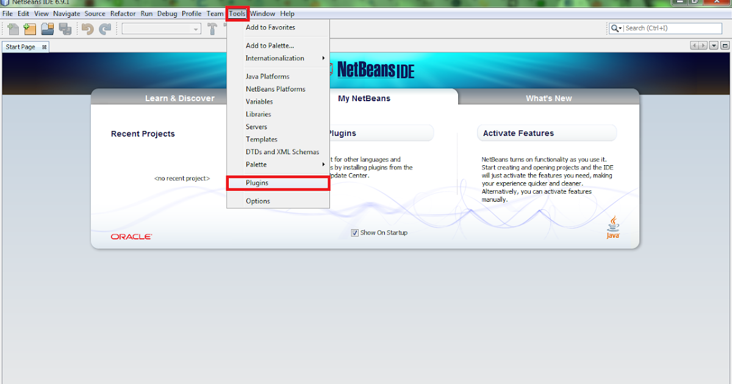732x384 pixels.
Task: Click the search magnifier icon
Action: click(x=615, y=28)
